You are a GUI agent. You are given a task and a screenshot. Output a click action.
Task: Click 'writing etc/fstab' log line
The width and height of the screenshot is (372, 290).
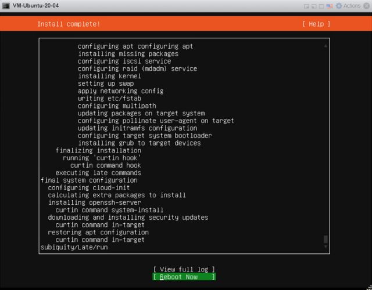click(109, 99)
